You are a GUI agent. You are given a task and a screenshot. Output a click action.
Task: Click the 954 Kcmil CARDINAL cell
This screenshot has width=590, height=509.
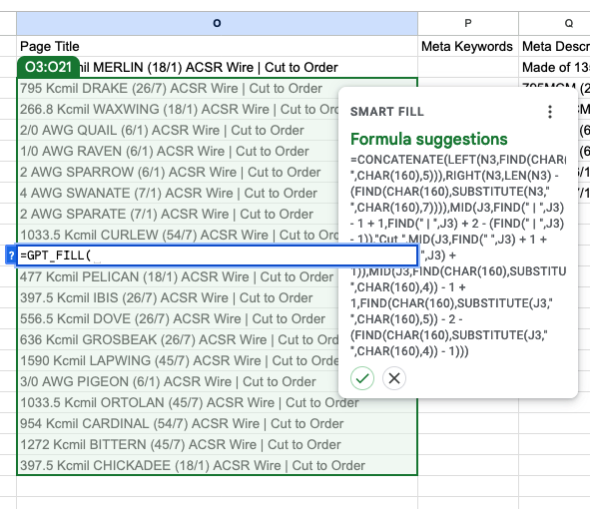pos(217,423)
